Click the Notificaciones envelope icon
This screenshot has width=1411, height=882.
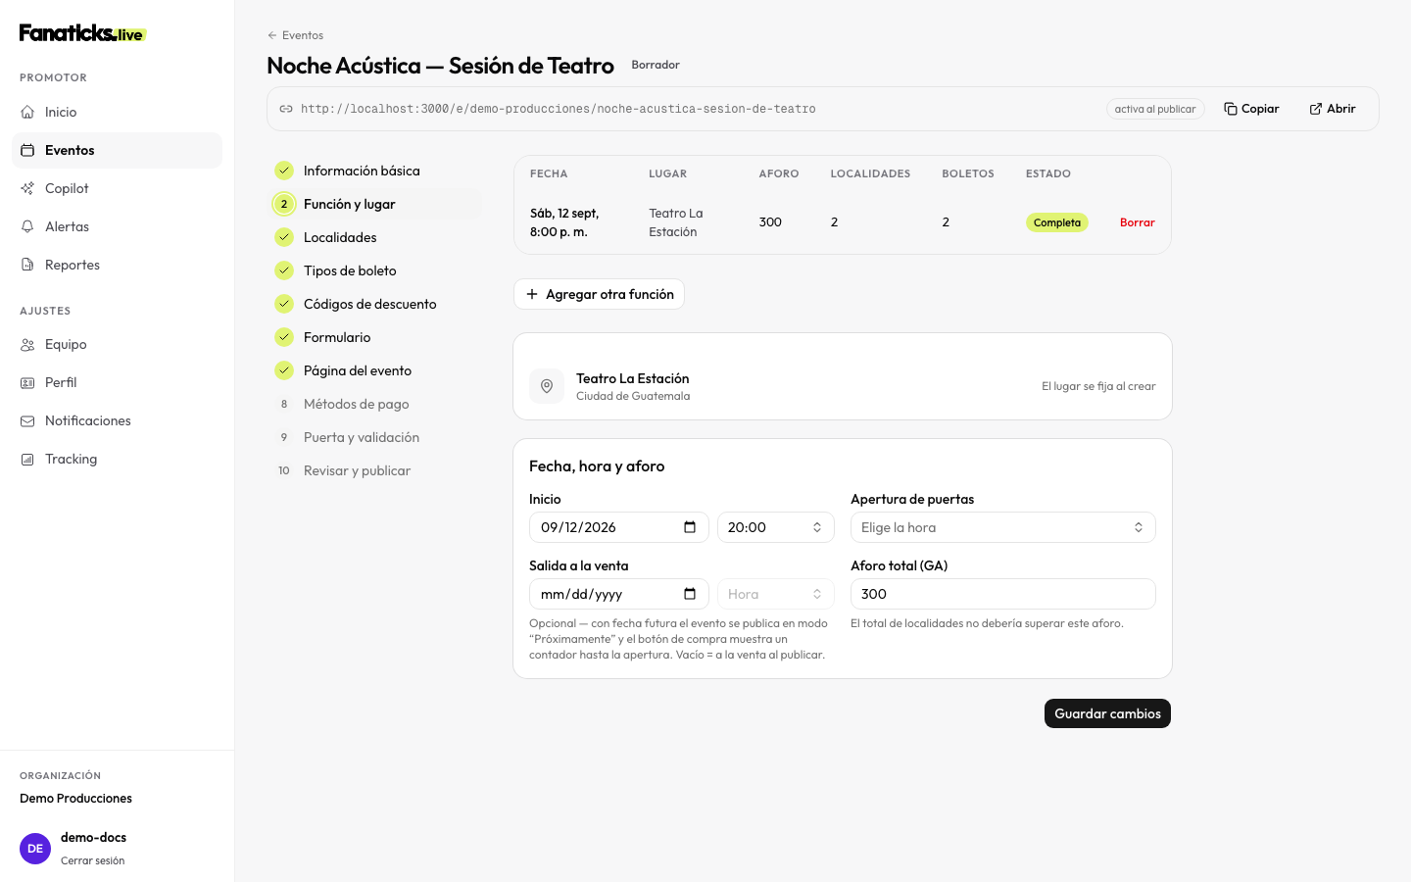click(27, 420)
